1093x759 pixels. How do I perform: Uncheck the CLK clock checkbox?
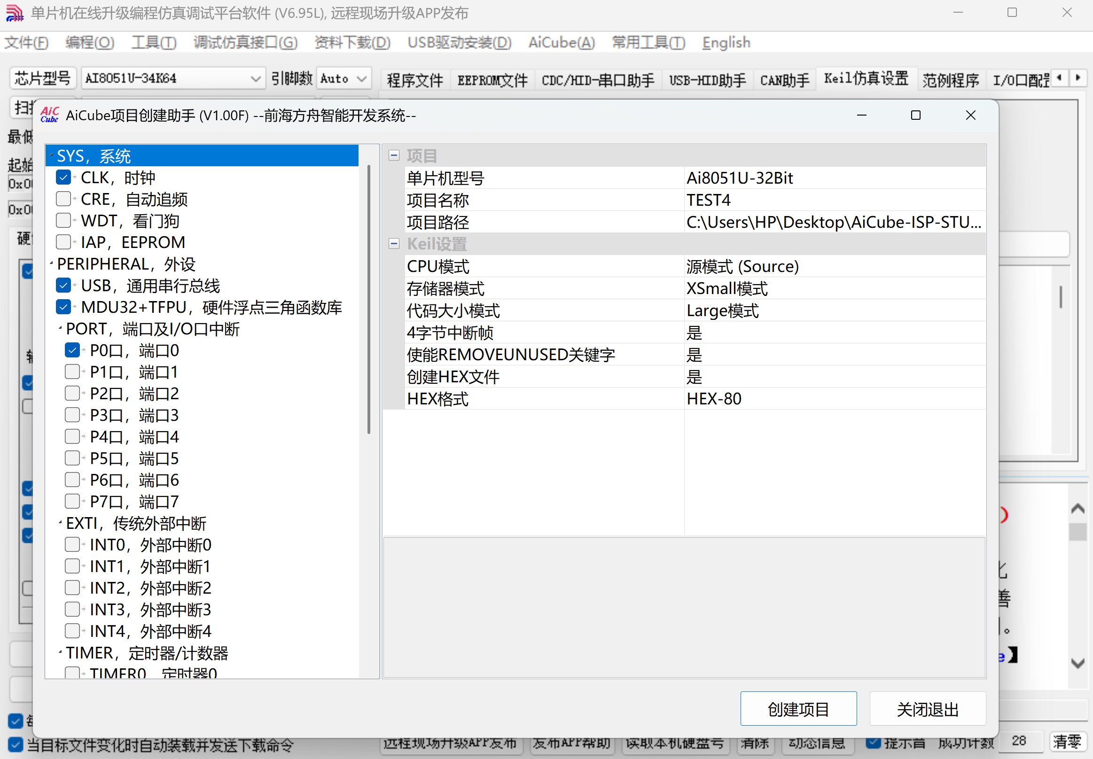pos(63,178)
